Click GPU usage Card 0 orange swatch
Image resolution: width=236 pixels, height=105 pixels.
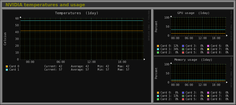(158, 46)
